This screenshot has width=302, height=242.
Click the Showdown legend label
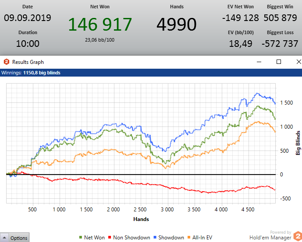[171, 238]
